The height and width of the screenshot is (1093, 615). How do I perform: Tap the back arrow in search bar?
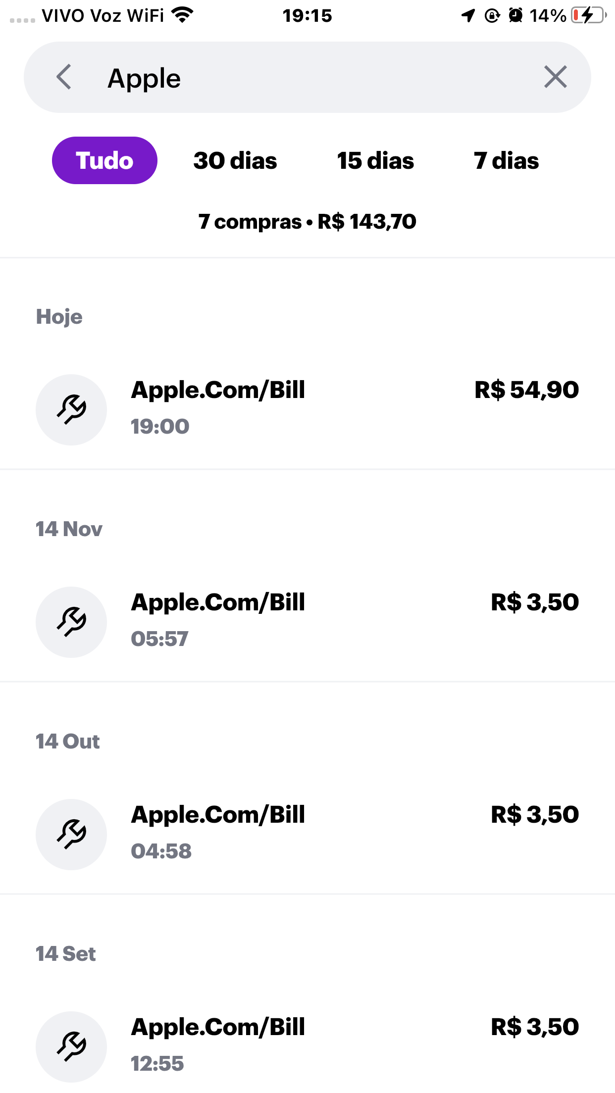pos(64,77)
